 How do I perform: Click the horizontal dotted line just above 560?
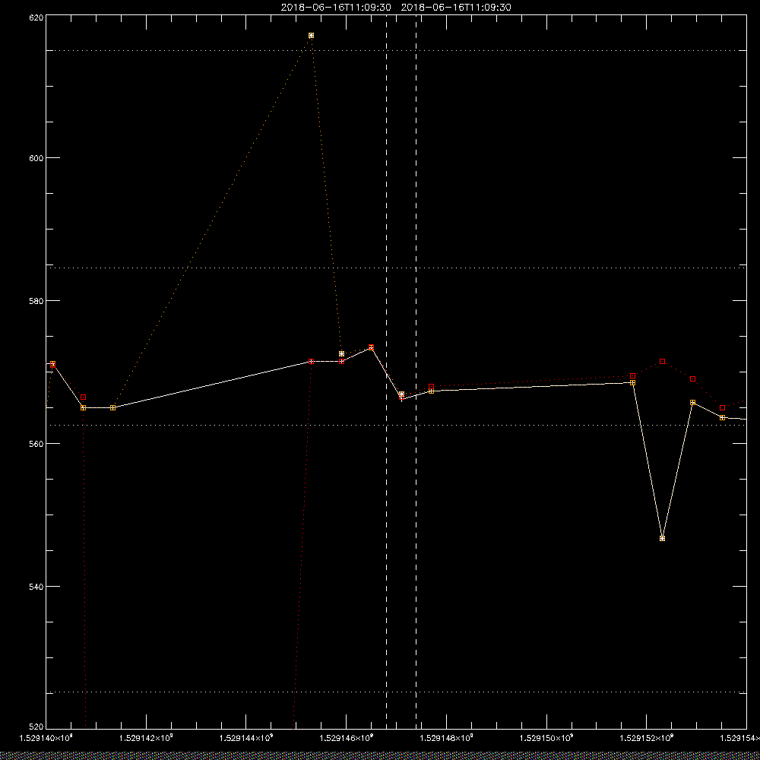click(x=396, y=425)
